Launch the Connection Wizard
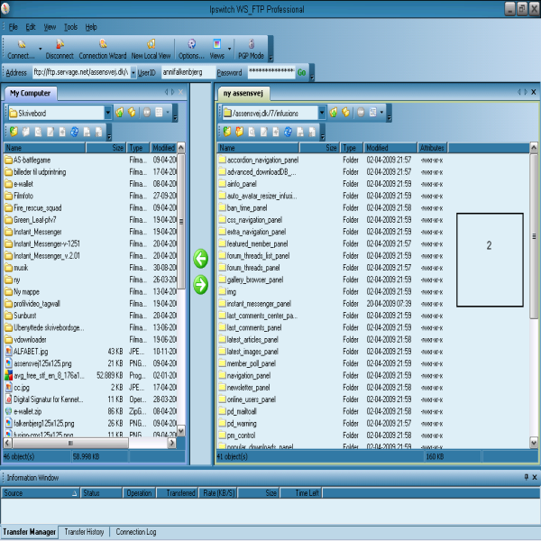 click(103, 49)
